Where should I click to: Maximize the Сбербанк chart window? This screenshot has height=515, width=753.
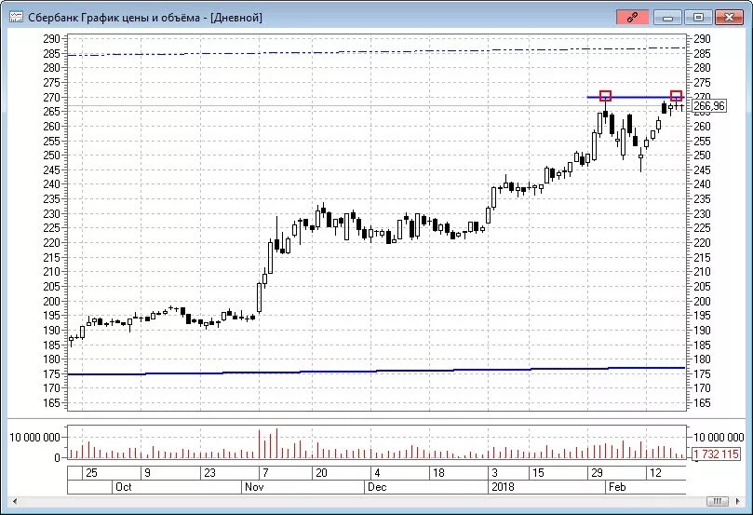[698, 18]
